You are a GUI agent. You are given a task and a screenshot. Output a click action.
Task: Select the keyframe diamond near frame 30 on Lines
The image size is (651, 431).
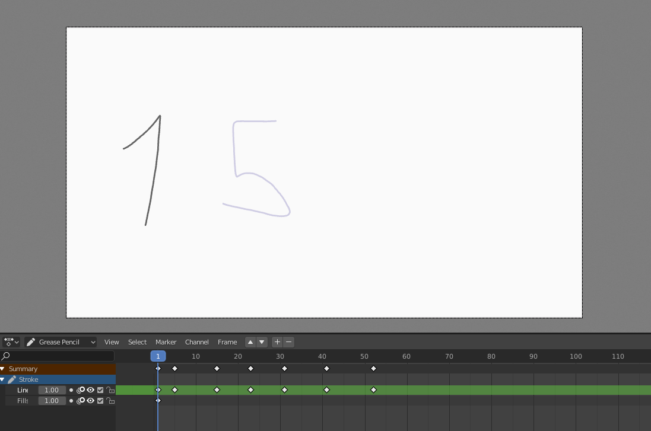point(285,390)
